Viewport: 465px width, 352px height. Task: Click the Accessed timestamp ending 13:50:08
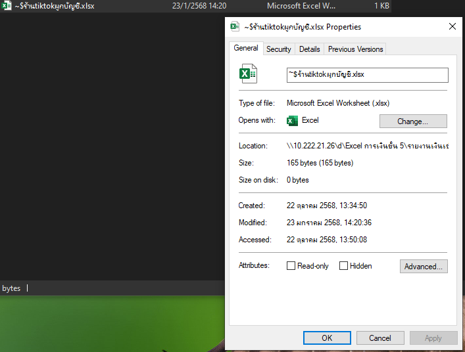[x=326, y=239]
